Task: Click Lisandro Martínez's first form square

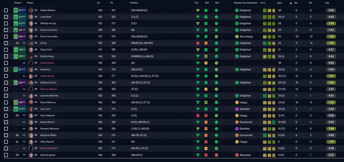Action: [x=265, y=96]
